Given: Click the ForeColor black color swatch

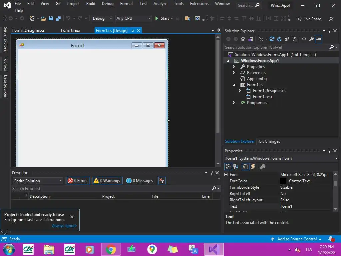Looking at the screenshot, I should tap(283, 181).
